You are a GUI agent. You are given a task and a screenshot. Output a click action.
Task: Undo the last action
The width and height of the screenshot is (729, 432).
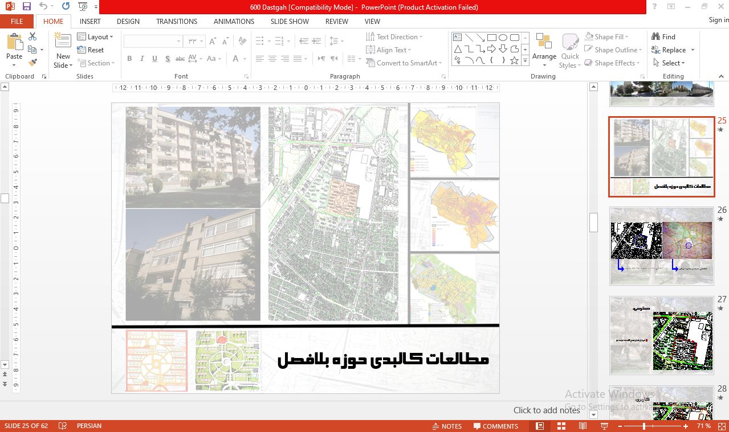tap(43, 7)
